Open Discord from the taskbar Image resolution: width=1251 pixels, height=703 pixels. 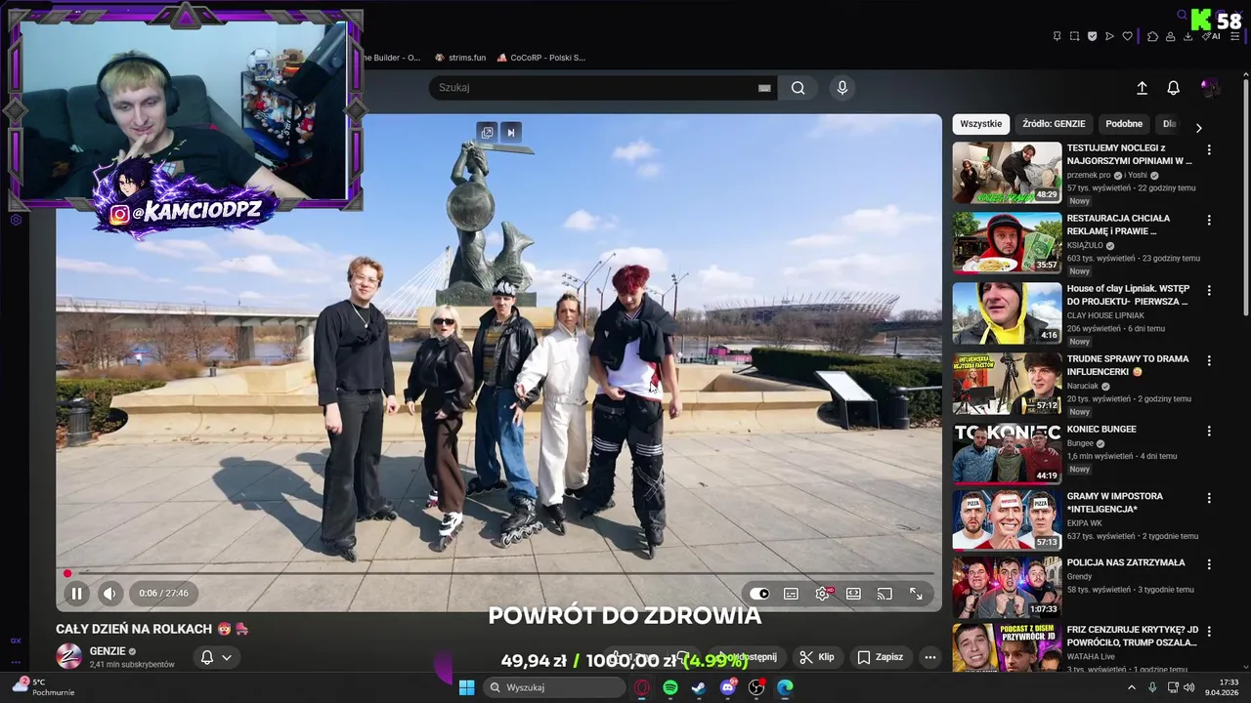pyautogui.click(x=727, y=687)
